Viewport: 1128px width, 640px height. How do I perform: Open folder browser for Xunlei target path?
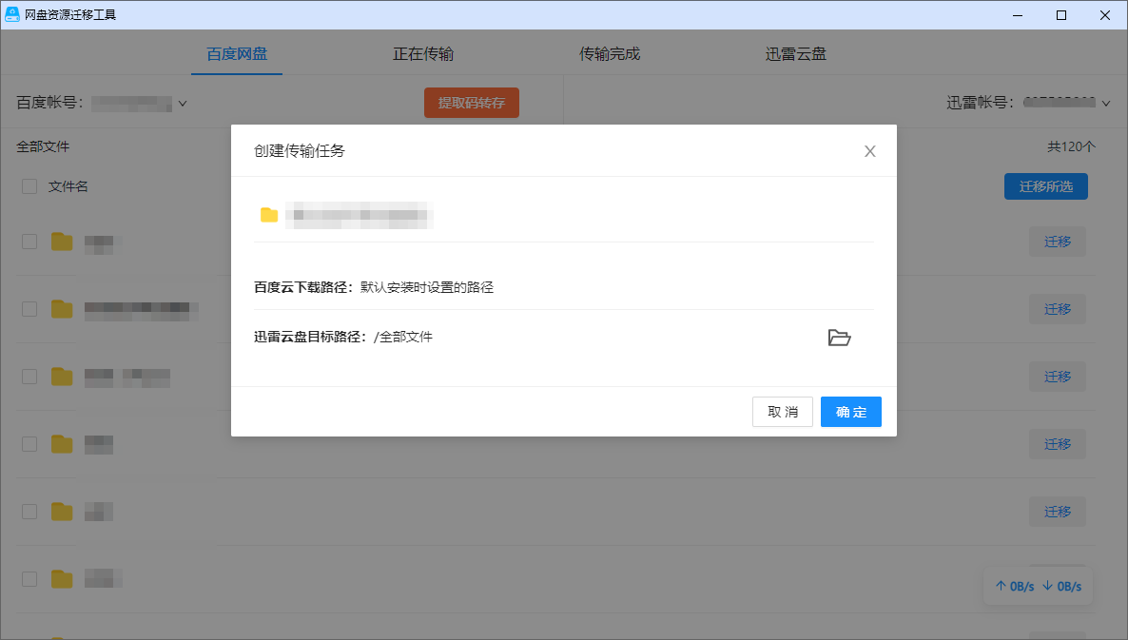[839, 338]
